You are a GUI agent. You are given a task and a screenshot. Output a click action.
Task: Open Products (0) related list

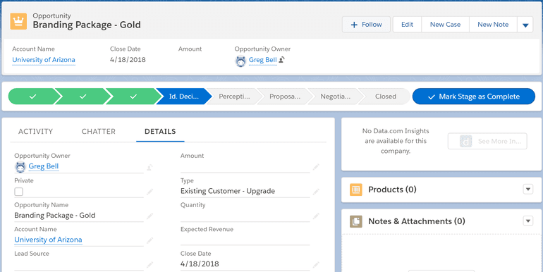click(392, 190)
